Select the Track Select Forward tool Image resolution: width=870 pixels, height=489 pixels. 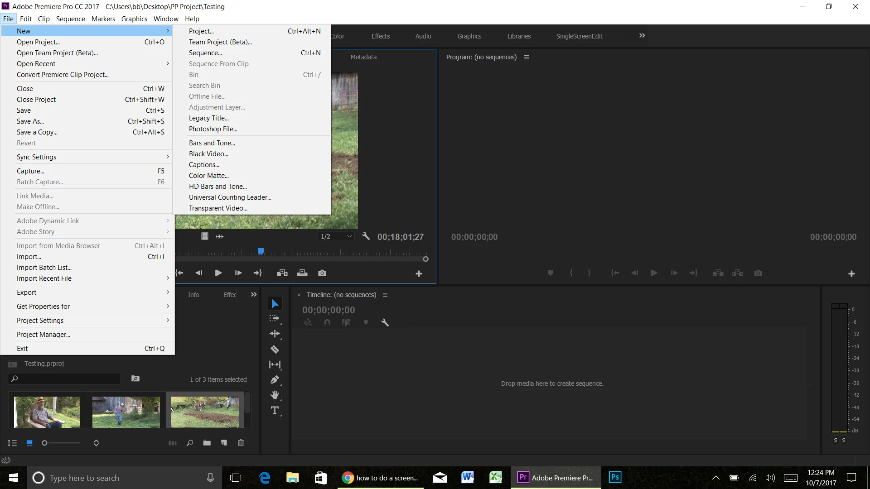tap(275, 318)
